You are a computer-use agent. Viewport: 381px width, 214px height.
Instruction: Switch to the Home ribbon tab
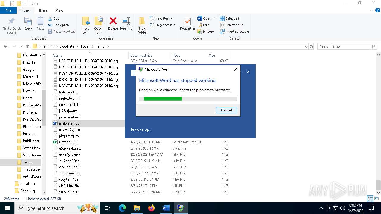[25, 10]
